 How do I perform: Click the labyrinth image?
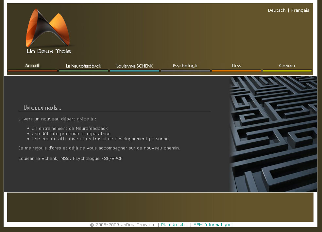coord(273,134)
